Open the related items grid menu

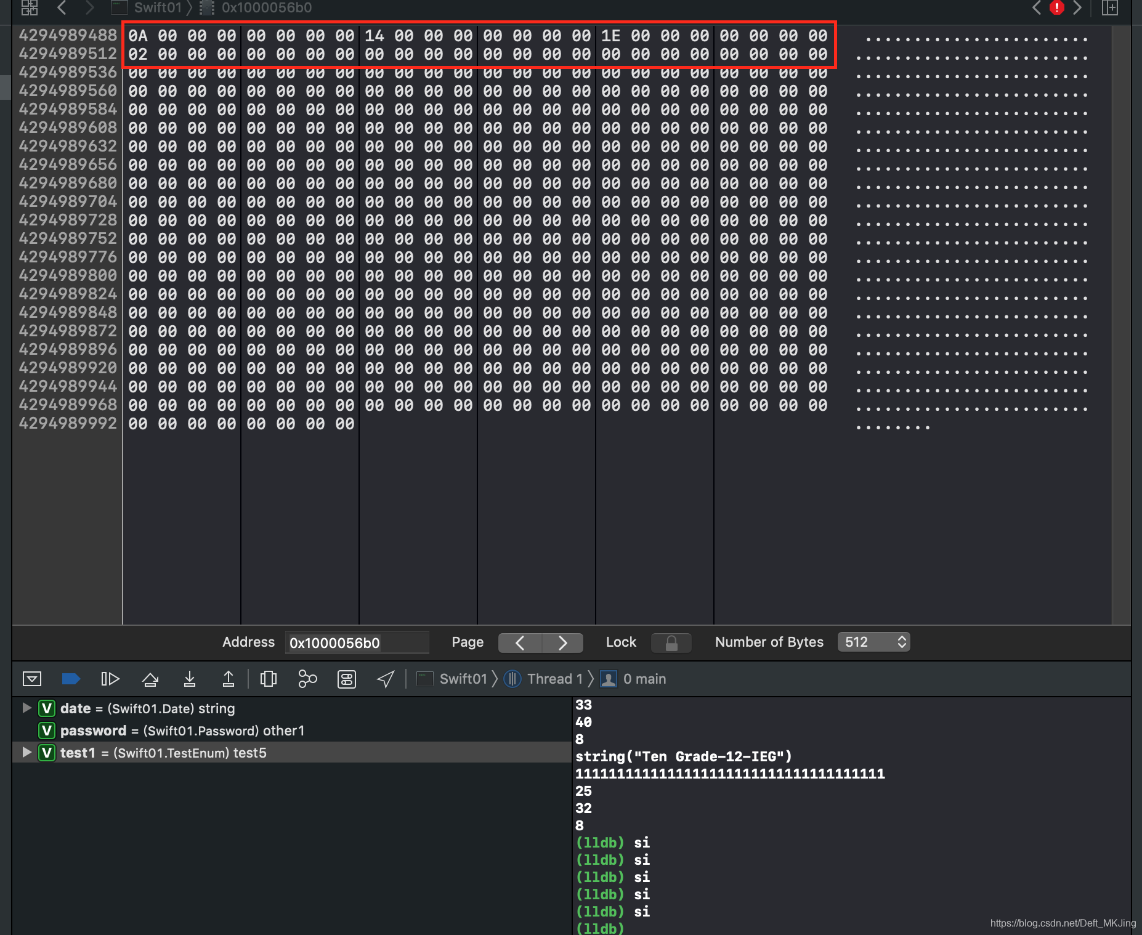click(29, 7)
